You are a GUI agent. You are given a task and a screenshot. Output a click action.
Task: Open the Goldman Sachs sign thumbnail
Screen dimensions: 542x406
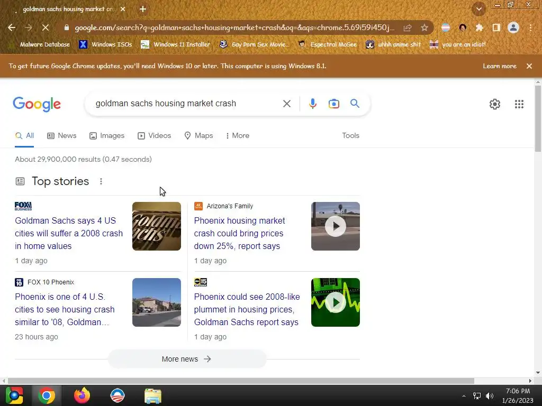pos(157,226)
